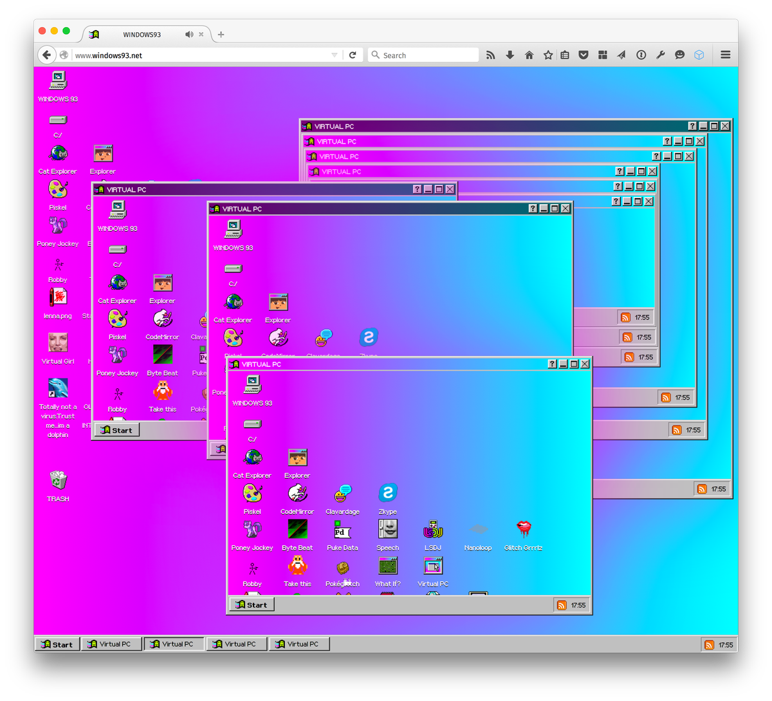This screenshot has height=701, width=772.
Task: Open Pokéglitch icon
Action: pyautogui.click(x=342, y=567)
